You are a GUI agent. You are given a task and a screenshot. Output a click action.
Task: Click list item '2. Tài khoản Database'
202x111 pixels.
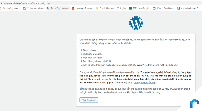(x=91, y=54)
